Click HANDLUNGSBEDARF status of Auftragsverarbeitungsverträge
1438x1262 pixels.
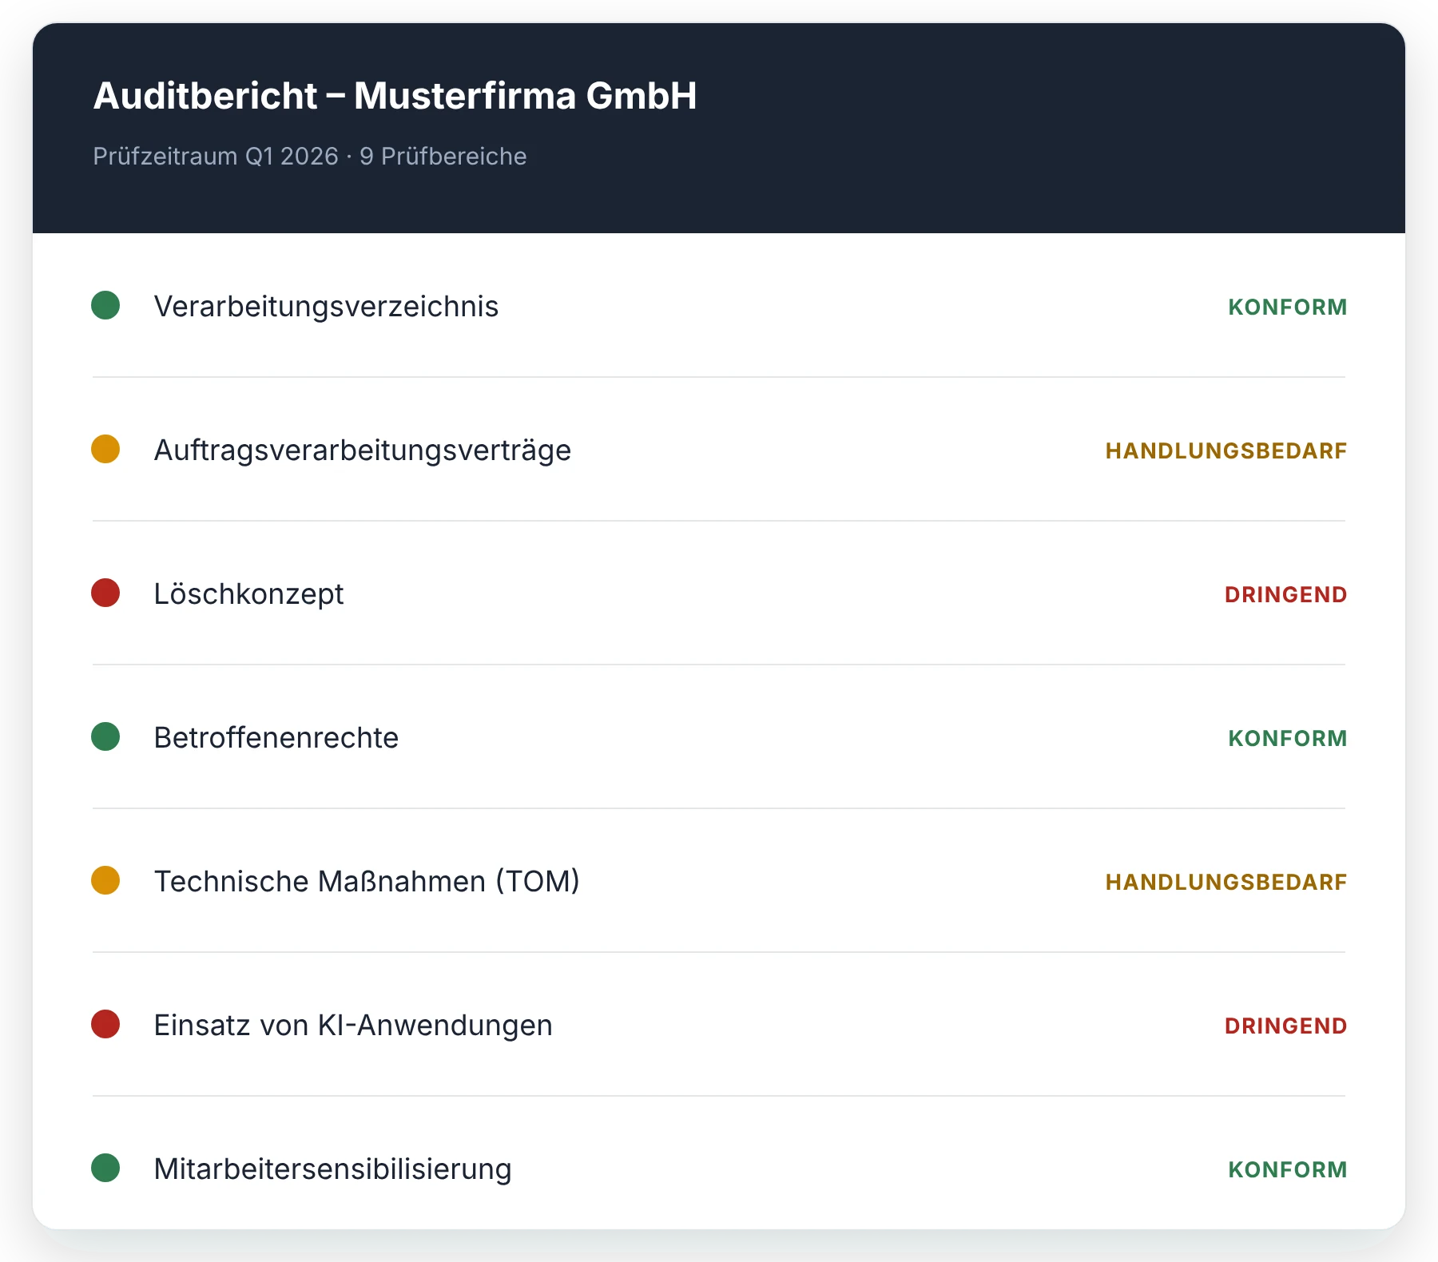coord(1226,450)
